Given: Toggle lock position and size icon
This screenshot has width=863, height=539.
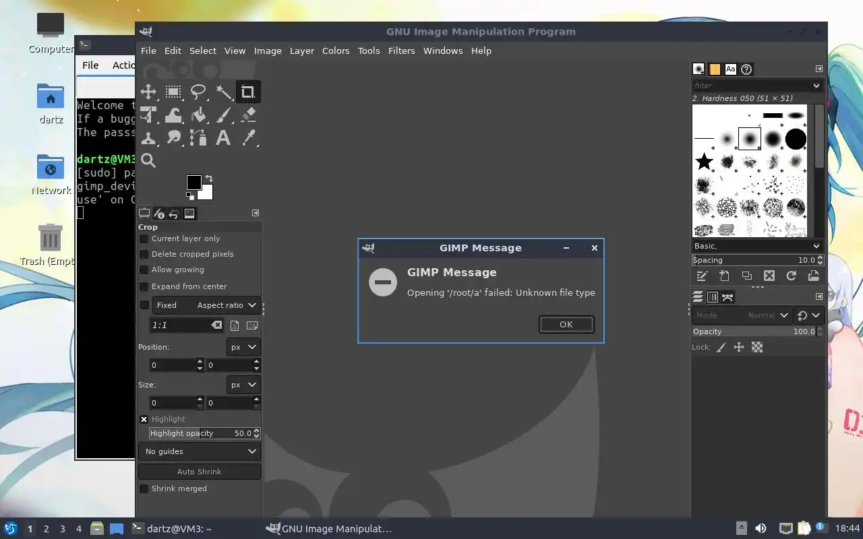Looking at the screenshot, I should point(739,347).
